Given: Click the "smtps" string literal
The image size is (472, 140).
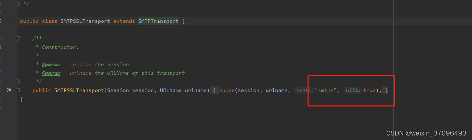Looking at the screenshot, I should pyautogui.click(x=325, y=90).
